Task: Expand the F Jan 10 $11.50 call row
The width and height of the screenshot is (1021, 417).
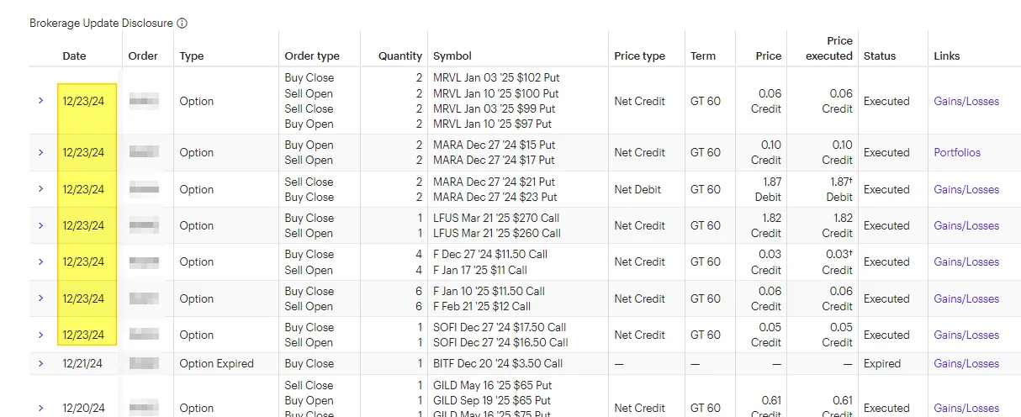Action: (x=40, y=298)
